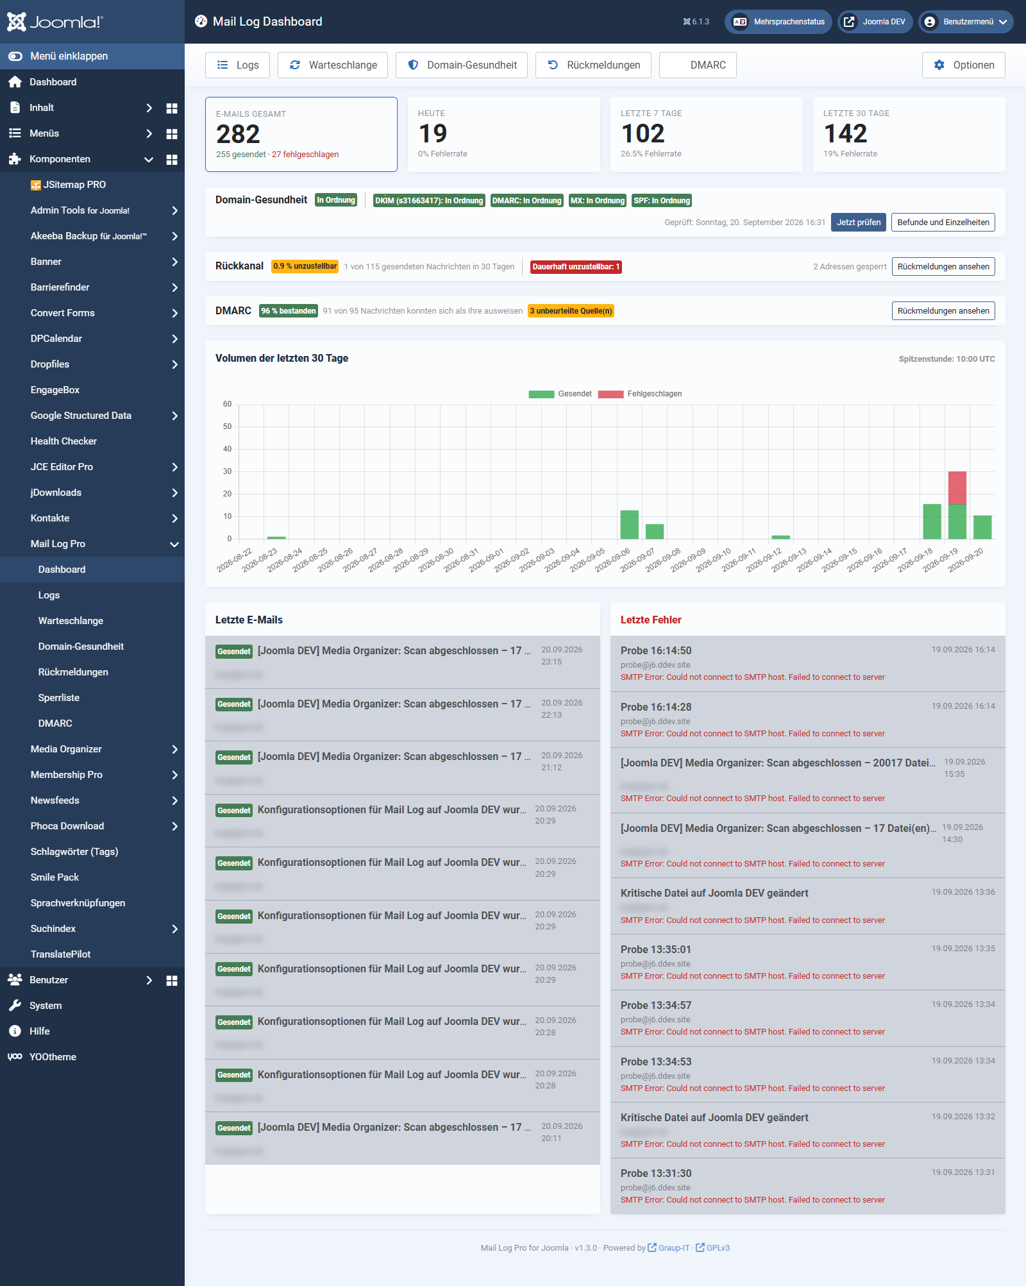Click the green bar for 2026-09-06
This screenshot has height=1286, width=1026.
click(630, 524)
